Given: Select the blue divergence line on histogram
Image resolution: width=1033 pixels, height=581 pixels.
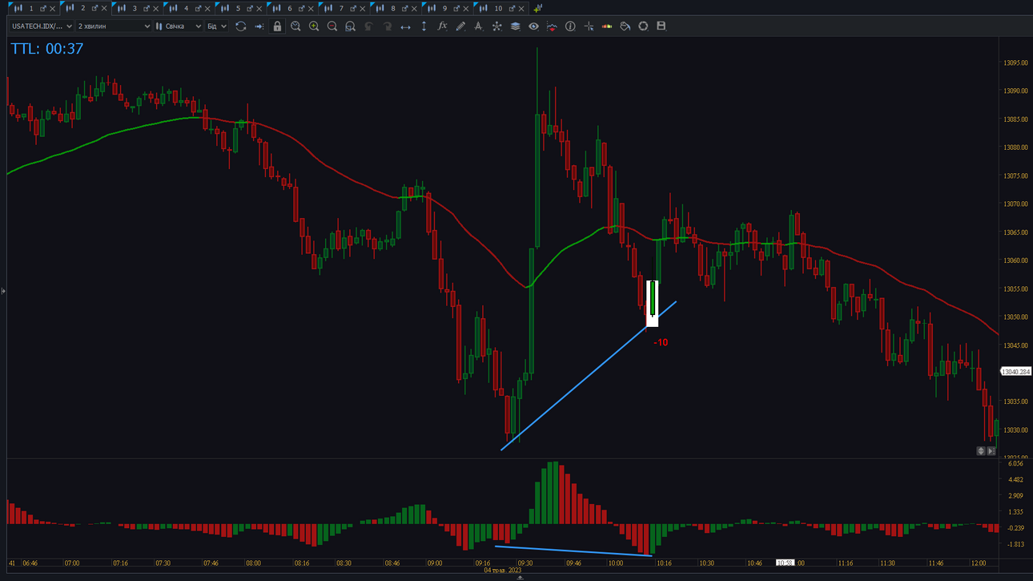Looking at the screenshot, I should (x=573, y=551).
